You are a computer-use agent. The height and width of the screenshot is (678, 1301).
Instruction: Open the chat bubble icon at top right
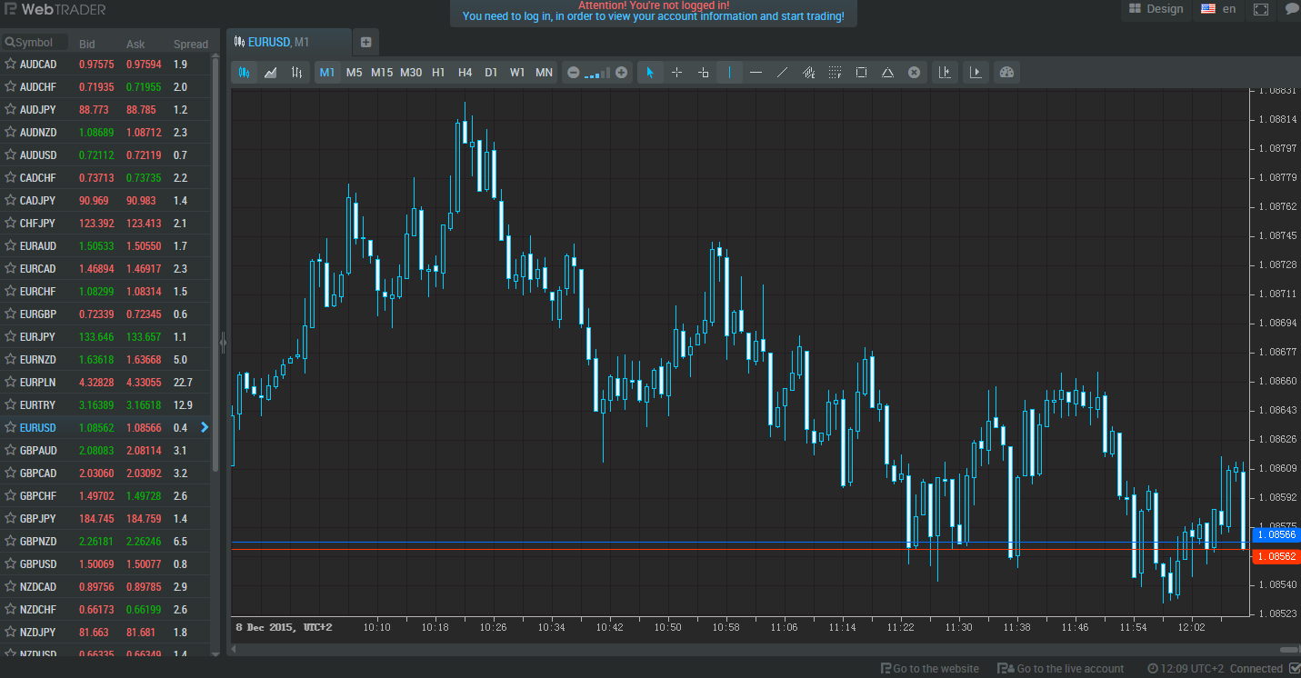coord(1291,9)
